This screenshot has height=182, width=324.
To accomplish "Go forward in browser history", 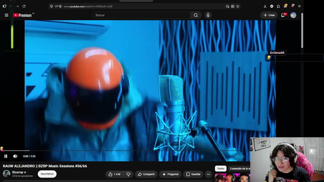I will (17, 6).
